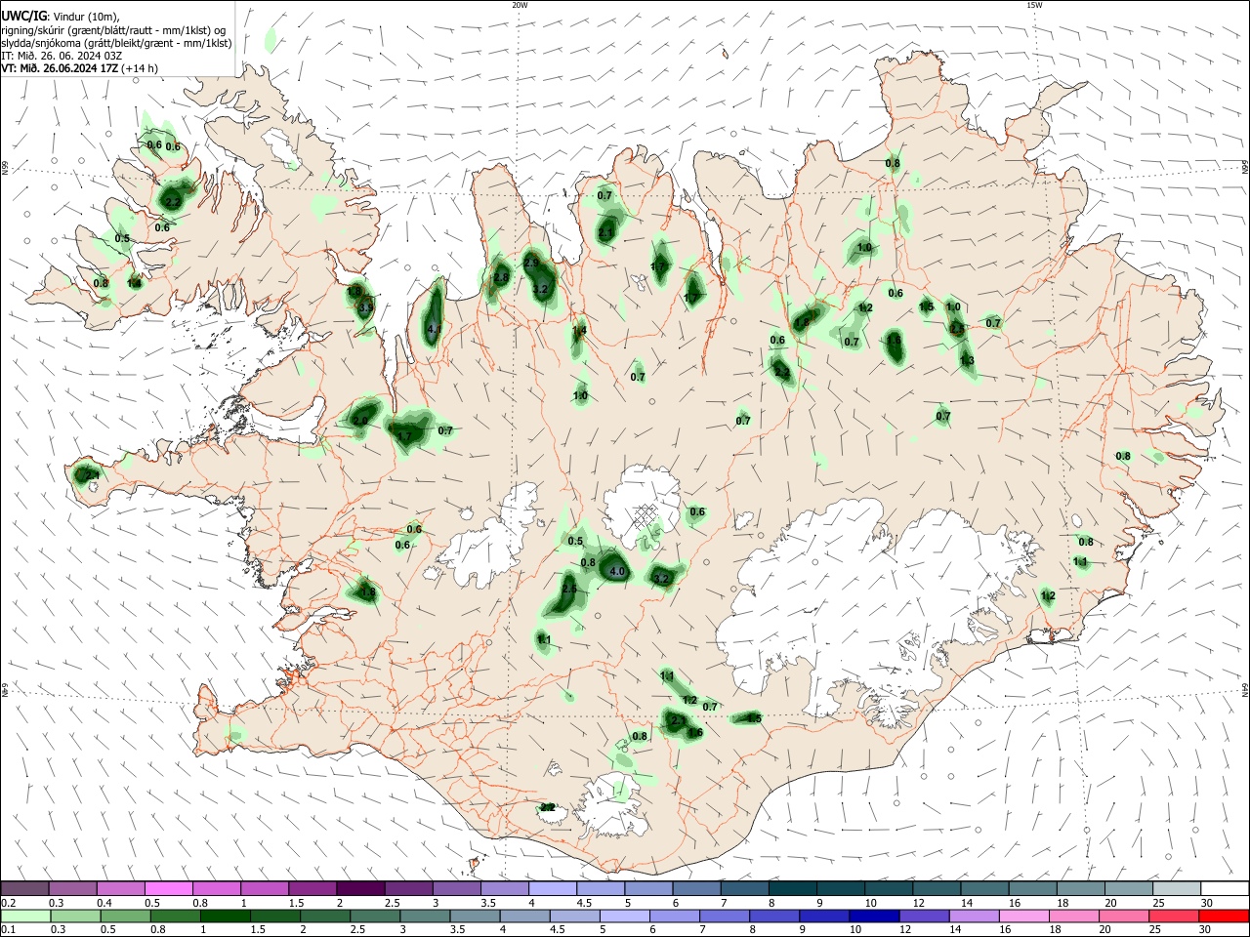Image resolution: width=1250 pixels, height=937 pixels.
Task: Click the 0.2 label on the top legend scale
Action: (x=9, y=903)
